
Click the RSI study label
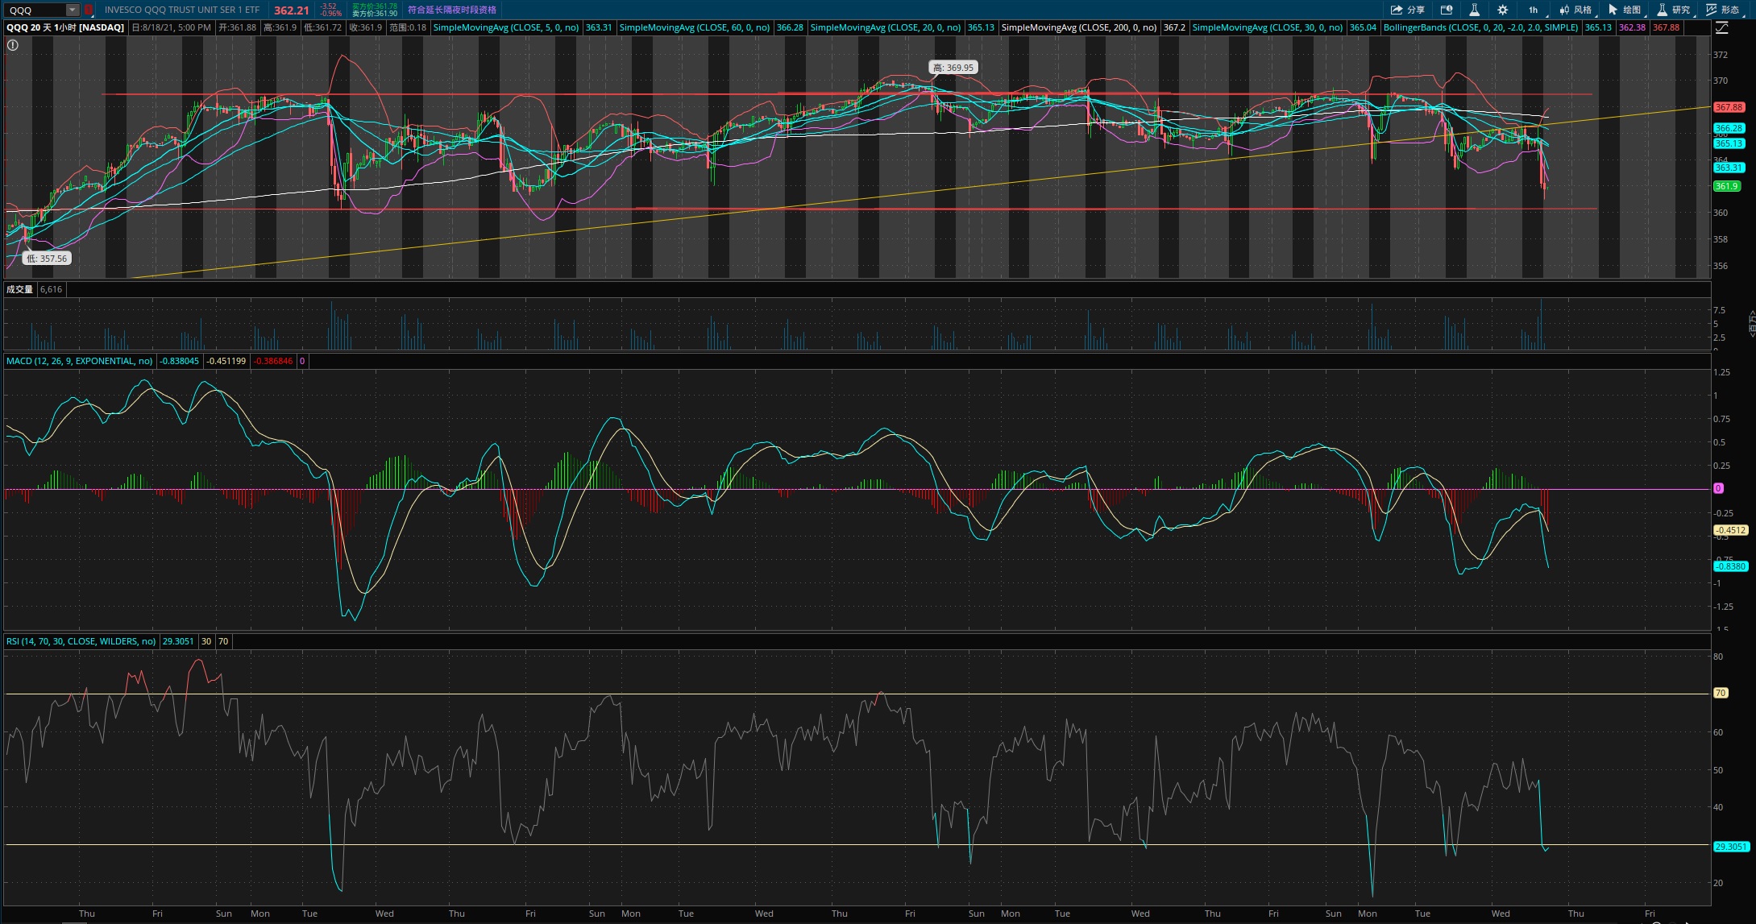tap(81, 641)
